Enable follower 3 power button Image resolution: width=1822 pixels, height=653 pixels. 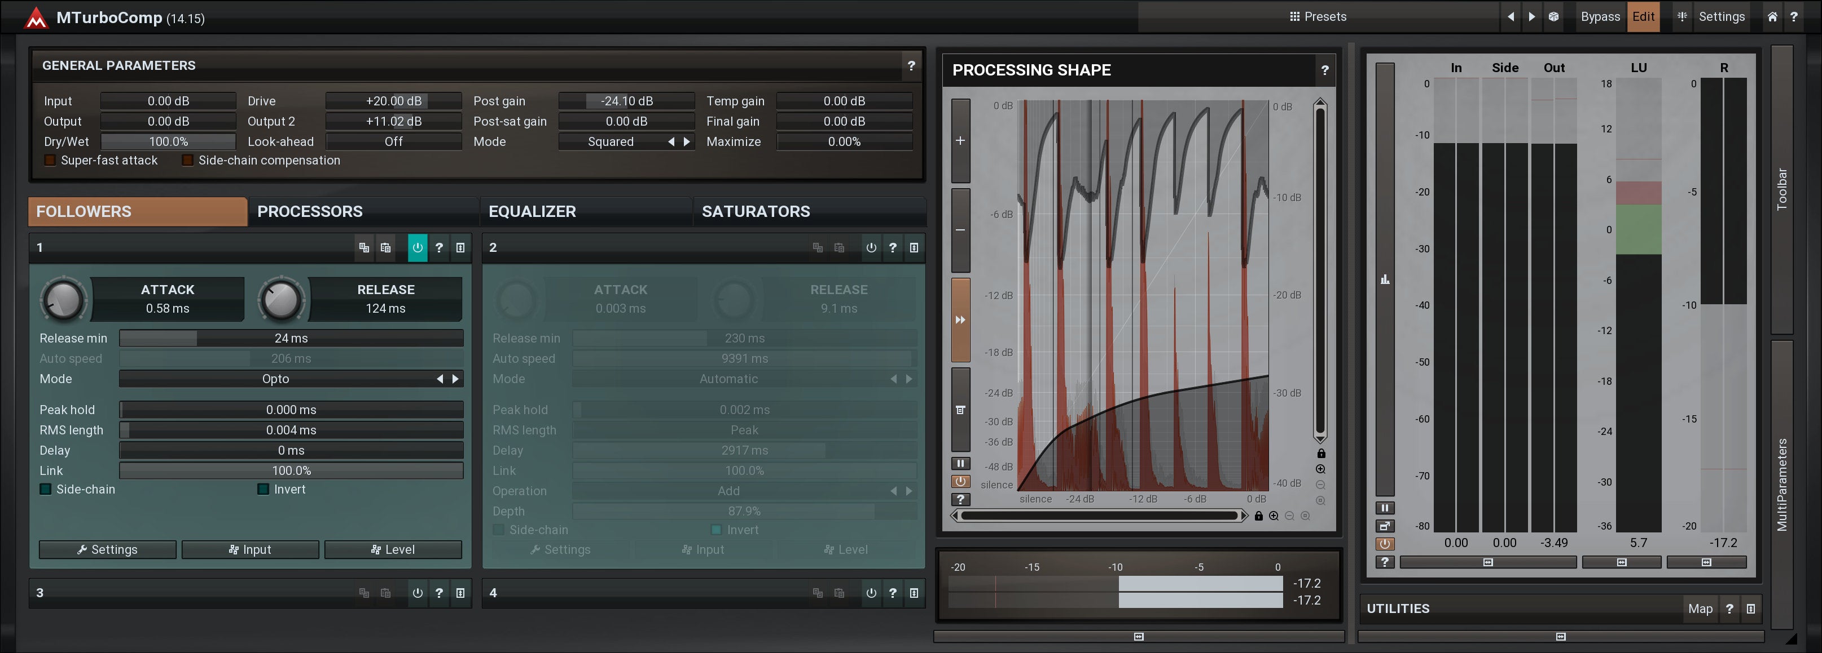(418, 593)
